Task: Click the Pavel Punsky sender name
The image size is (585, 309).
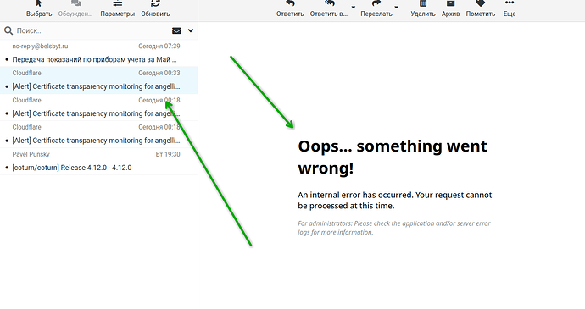Action: [x=31, y=154]
